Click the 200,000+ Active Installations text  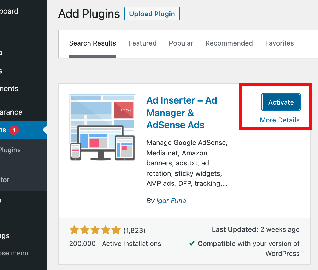click(x=115, y=244)
